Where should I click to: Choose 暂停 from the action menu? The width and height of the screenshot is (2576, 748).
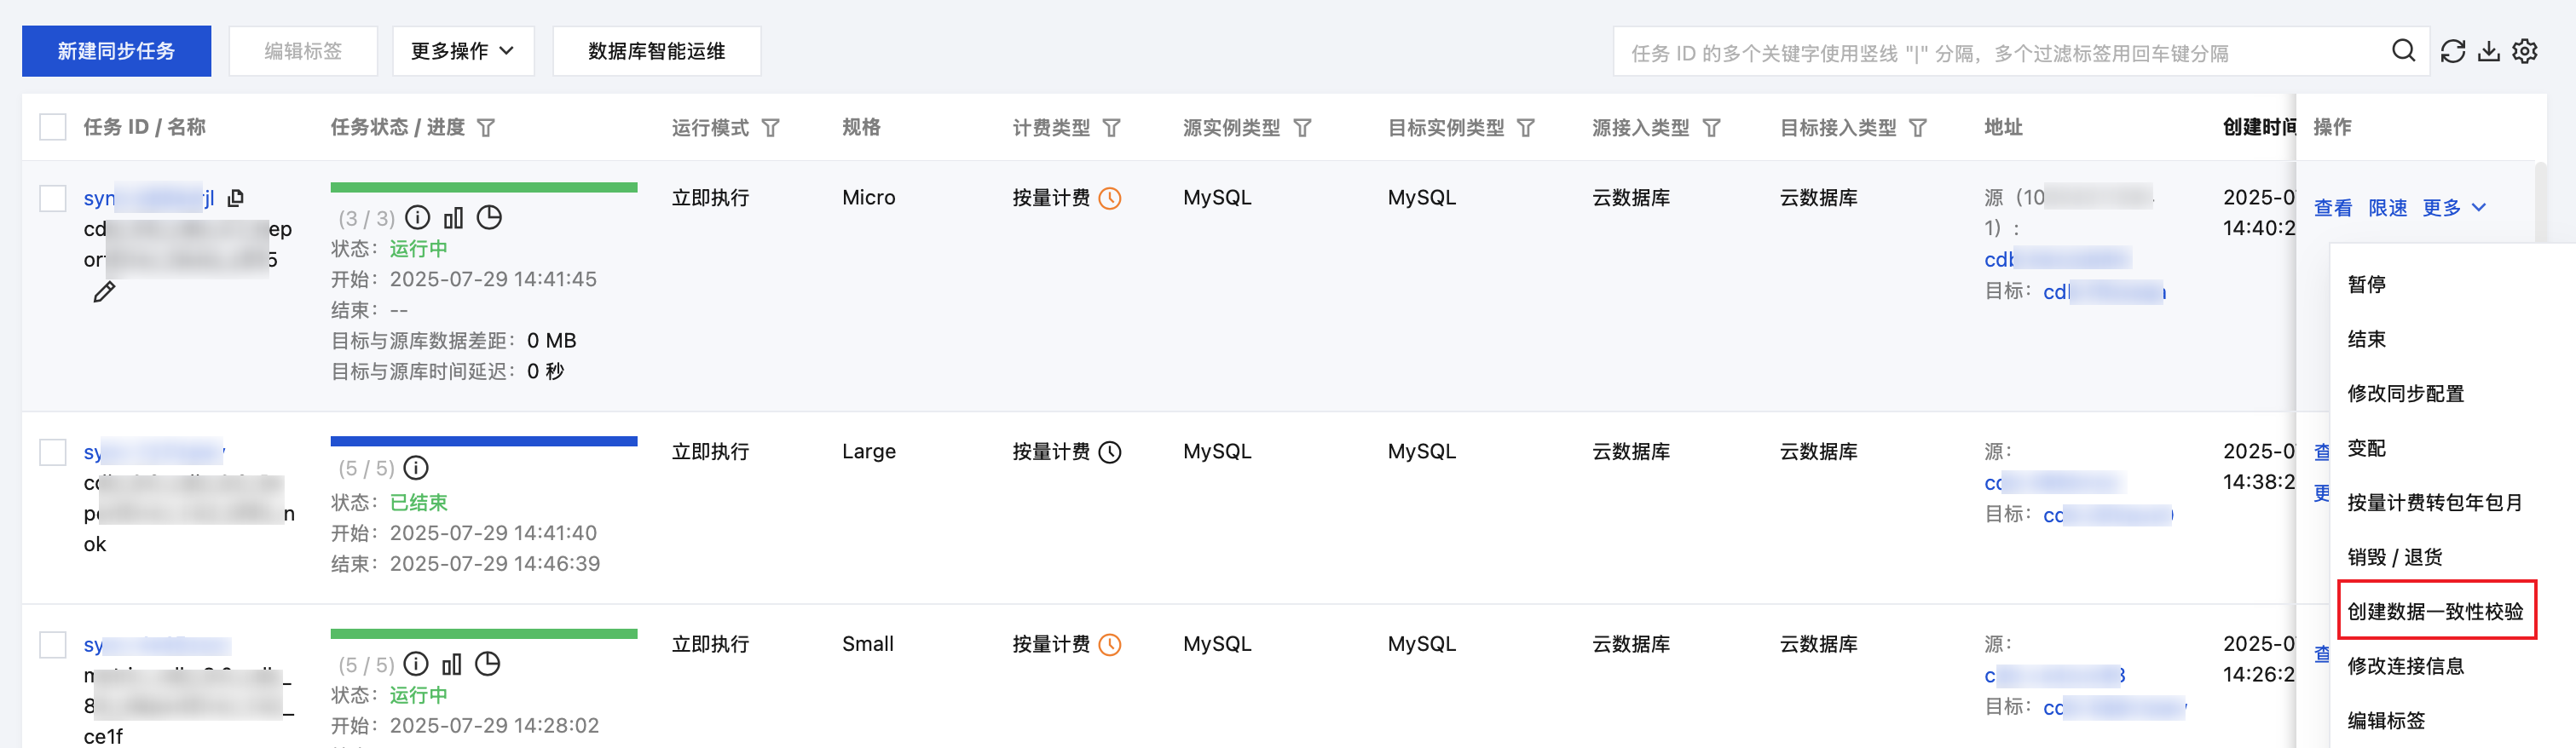[2366, 284]
